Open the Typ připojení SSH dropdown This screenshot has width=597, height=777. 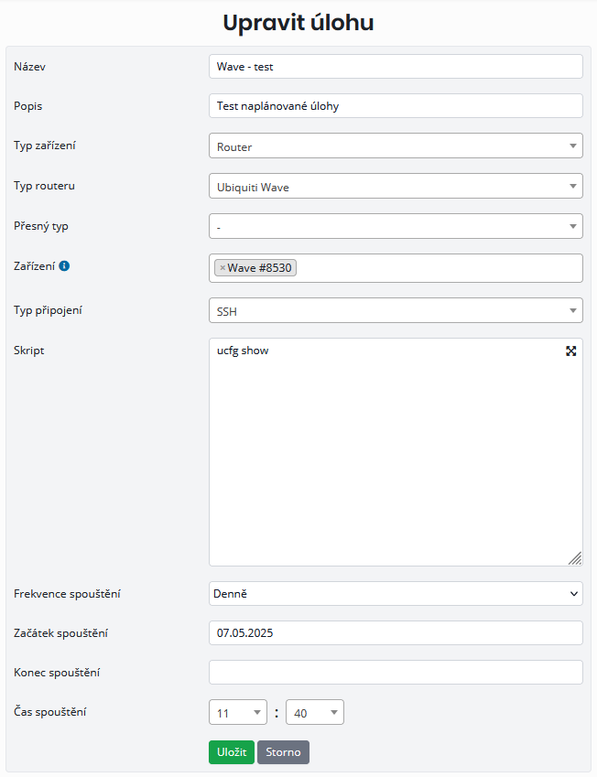pyautogui.click(x=396, y=310)
